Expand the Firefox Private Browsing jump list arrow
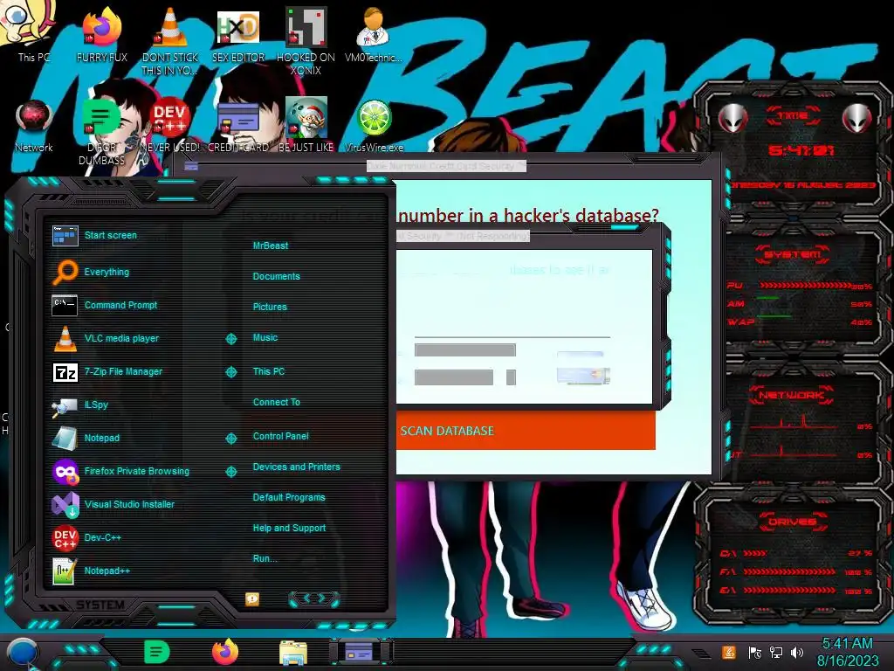894x671 pixels. [x=230, y=471]
